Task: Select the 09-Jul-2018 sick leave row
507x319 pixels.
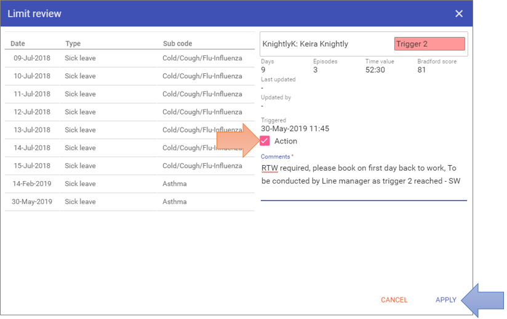Action: tap(129, 59)
